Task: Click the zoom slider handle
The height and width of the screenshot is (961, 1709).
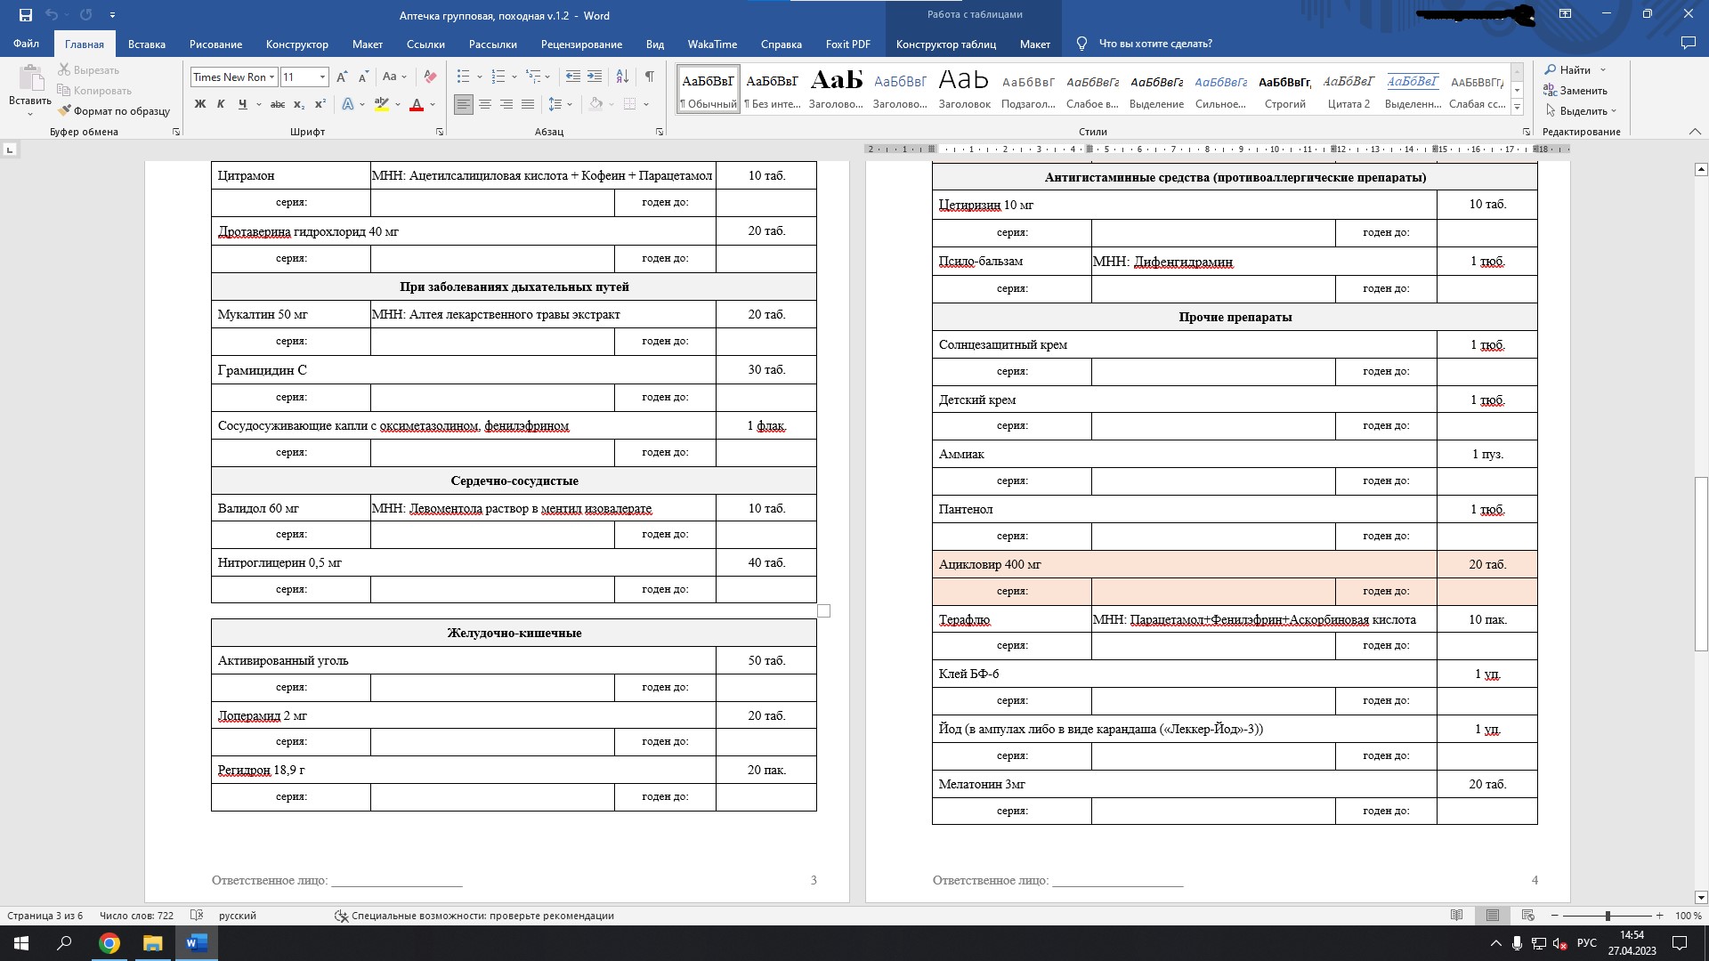Action: tap(1608, 916)
